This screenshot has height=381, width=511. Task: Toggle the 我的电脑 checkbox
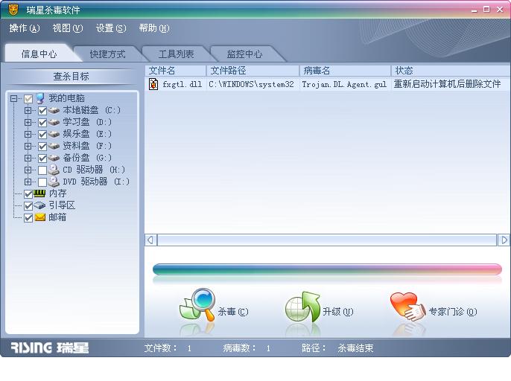[28, 99]
